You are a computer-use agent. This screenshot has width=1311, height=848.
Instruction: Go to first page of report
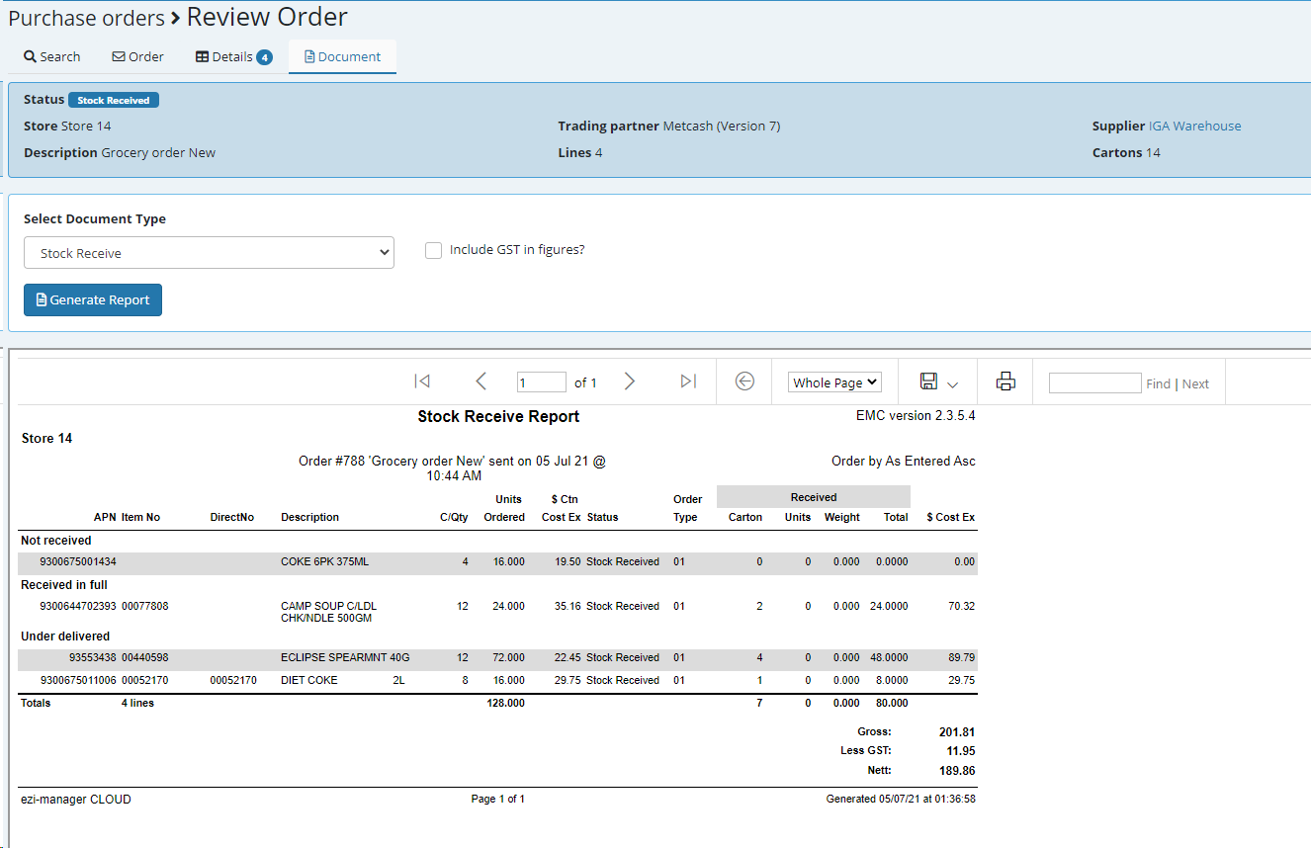(x=422, y=382)
